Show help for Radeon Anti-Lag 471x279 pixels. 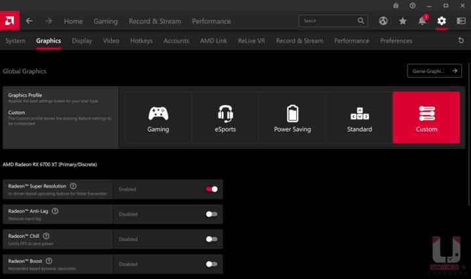tap(55, 211)
